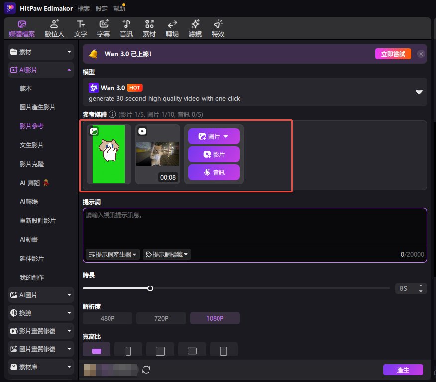Select 圖片產生影片 in sidebar
Screen dimensions: 436x382
tap(38, 107)
